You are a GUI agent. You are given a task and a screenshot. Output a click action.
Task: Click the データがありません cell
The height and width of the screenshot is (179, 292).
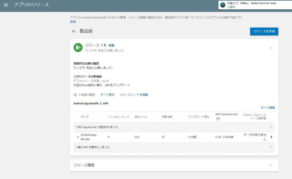pos(255,137)
